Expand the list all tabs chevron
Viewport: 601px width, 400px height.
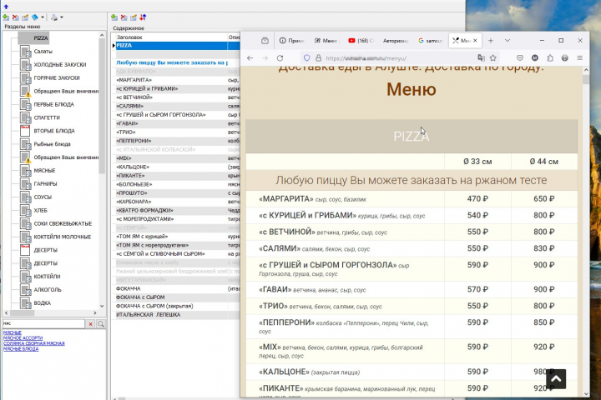(508, 41)
